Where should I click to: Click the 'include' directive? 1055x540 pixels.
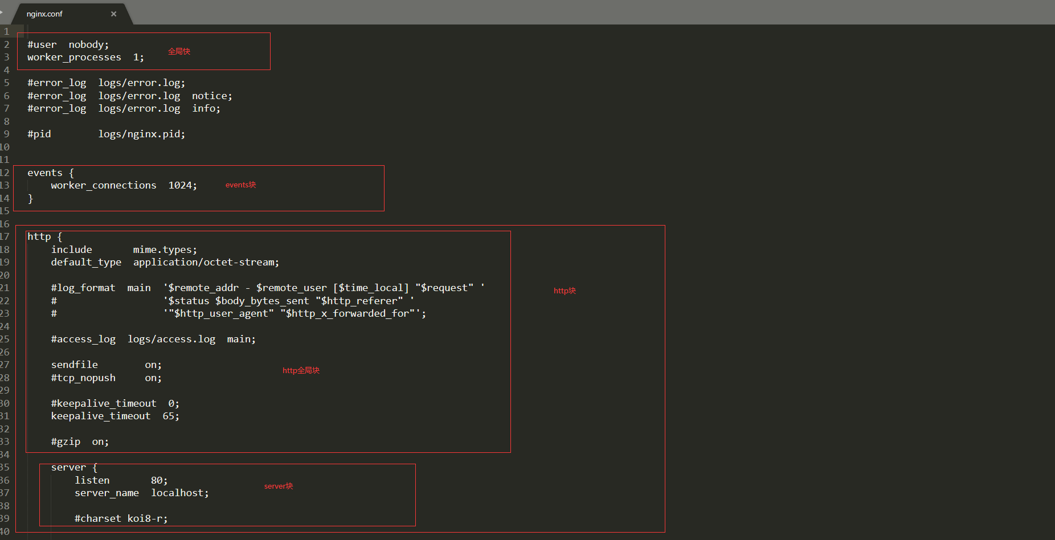click(72, 249)
